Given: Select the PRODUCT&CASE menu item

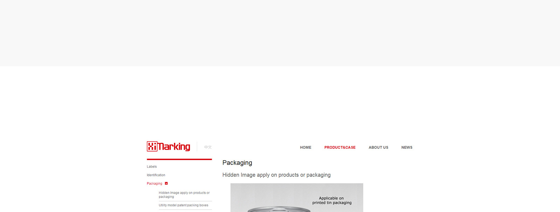Looking at the screenshot, I should 340,147.
